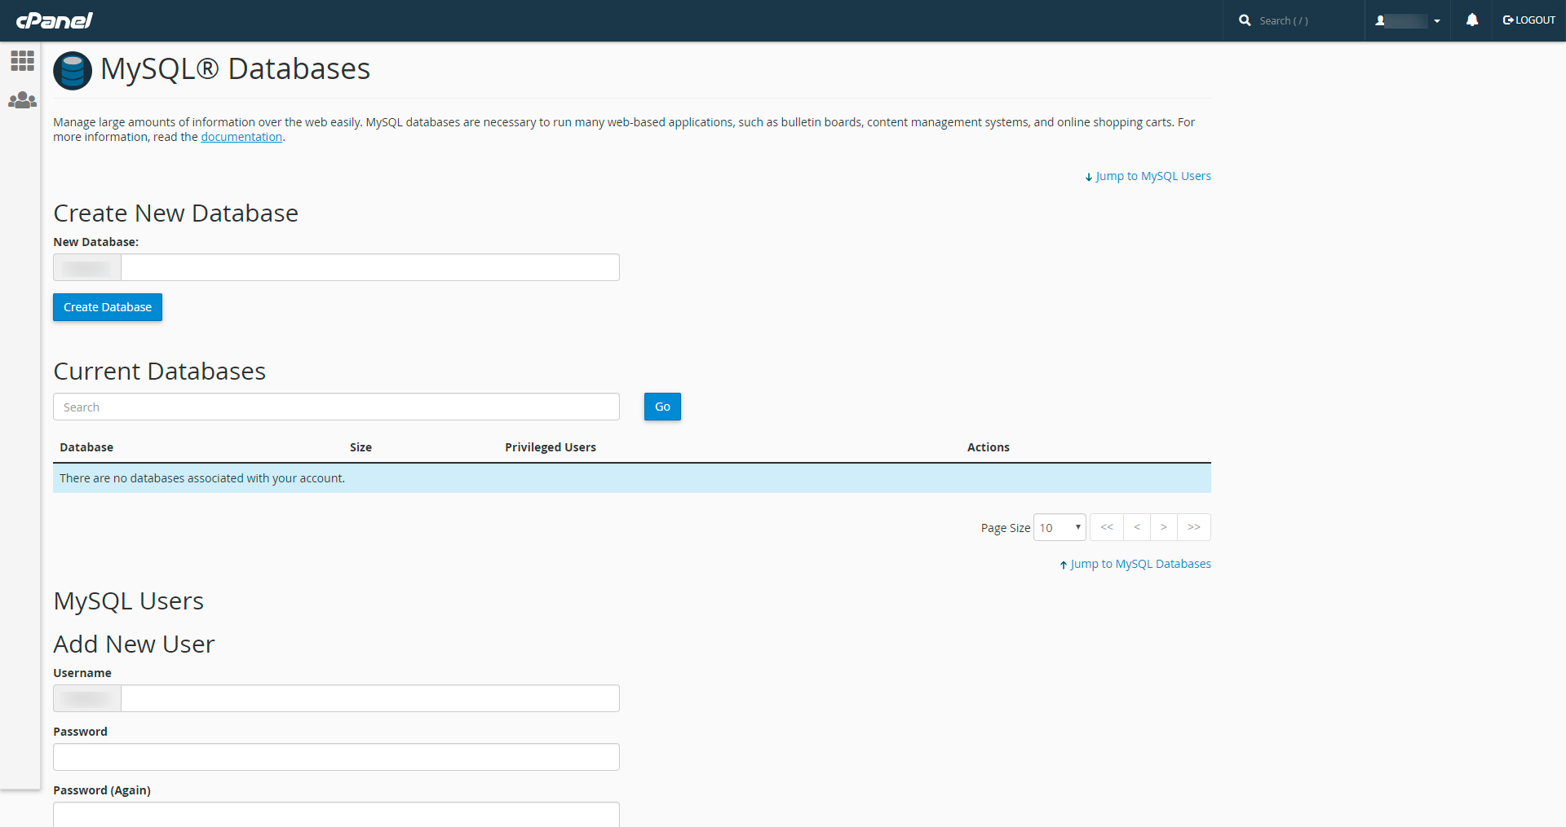Viewport: 1566px width, 827px height.
Task: Click the search magnifier icon in header
Action: pyautogui.click(x=1245, y=20)
